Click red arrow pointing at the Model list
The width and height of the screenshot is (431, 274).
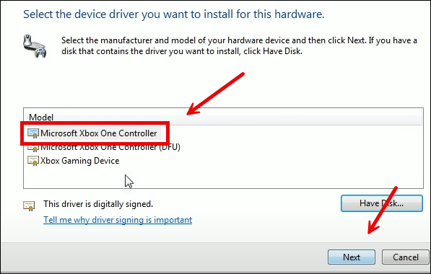(215, 93)
